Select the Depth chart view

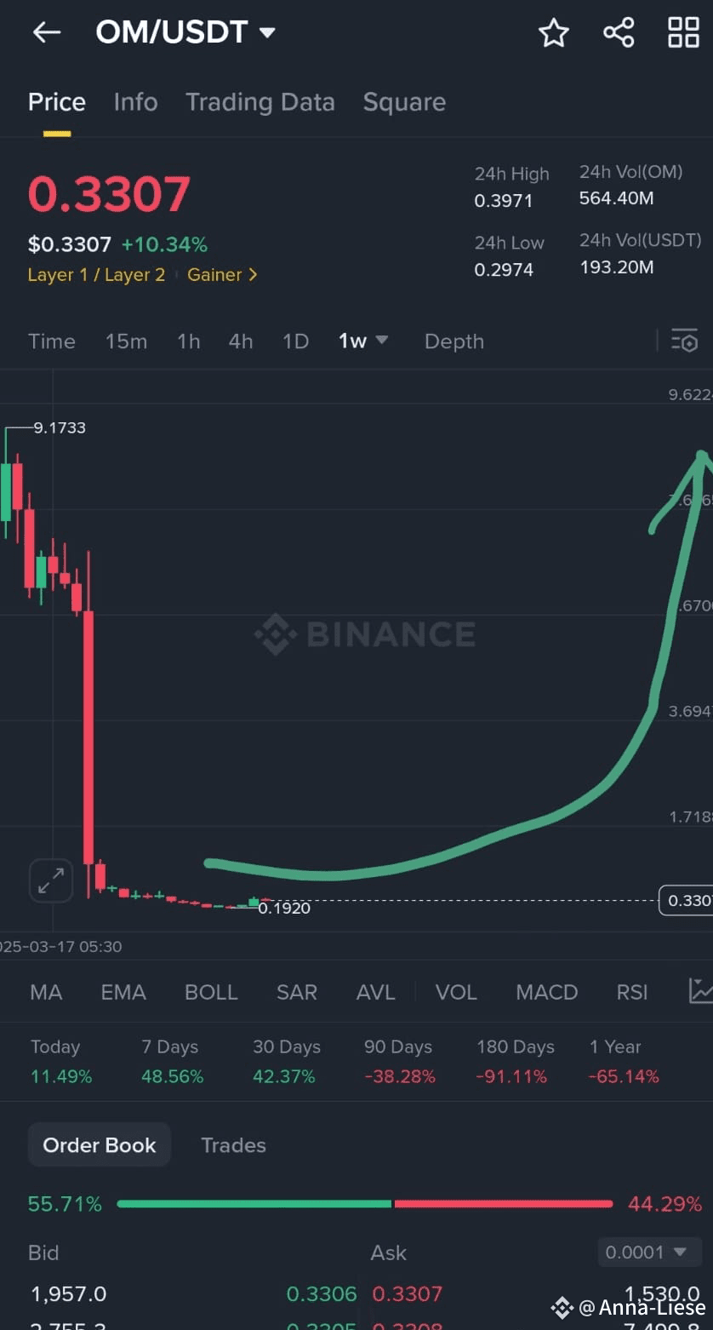[x=453, y=341]
